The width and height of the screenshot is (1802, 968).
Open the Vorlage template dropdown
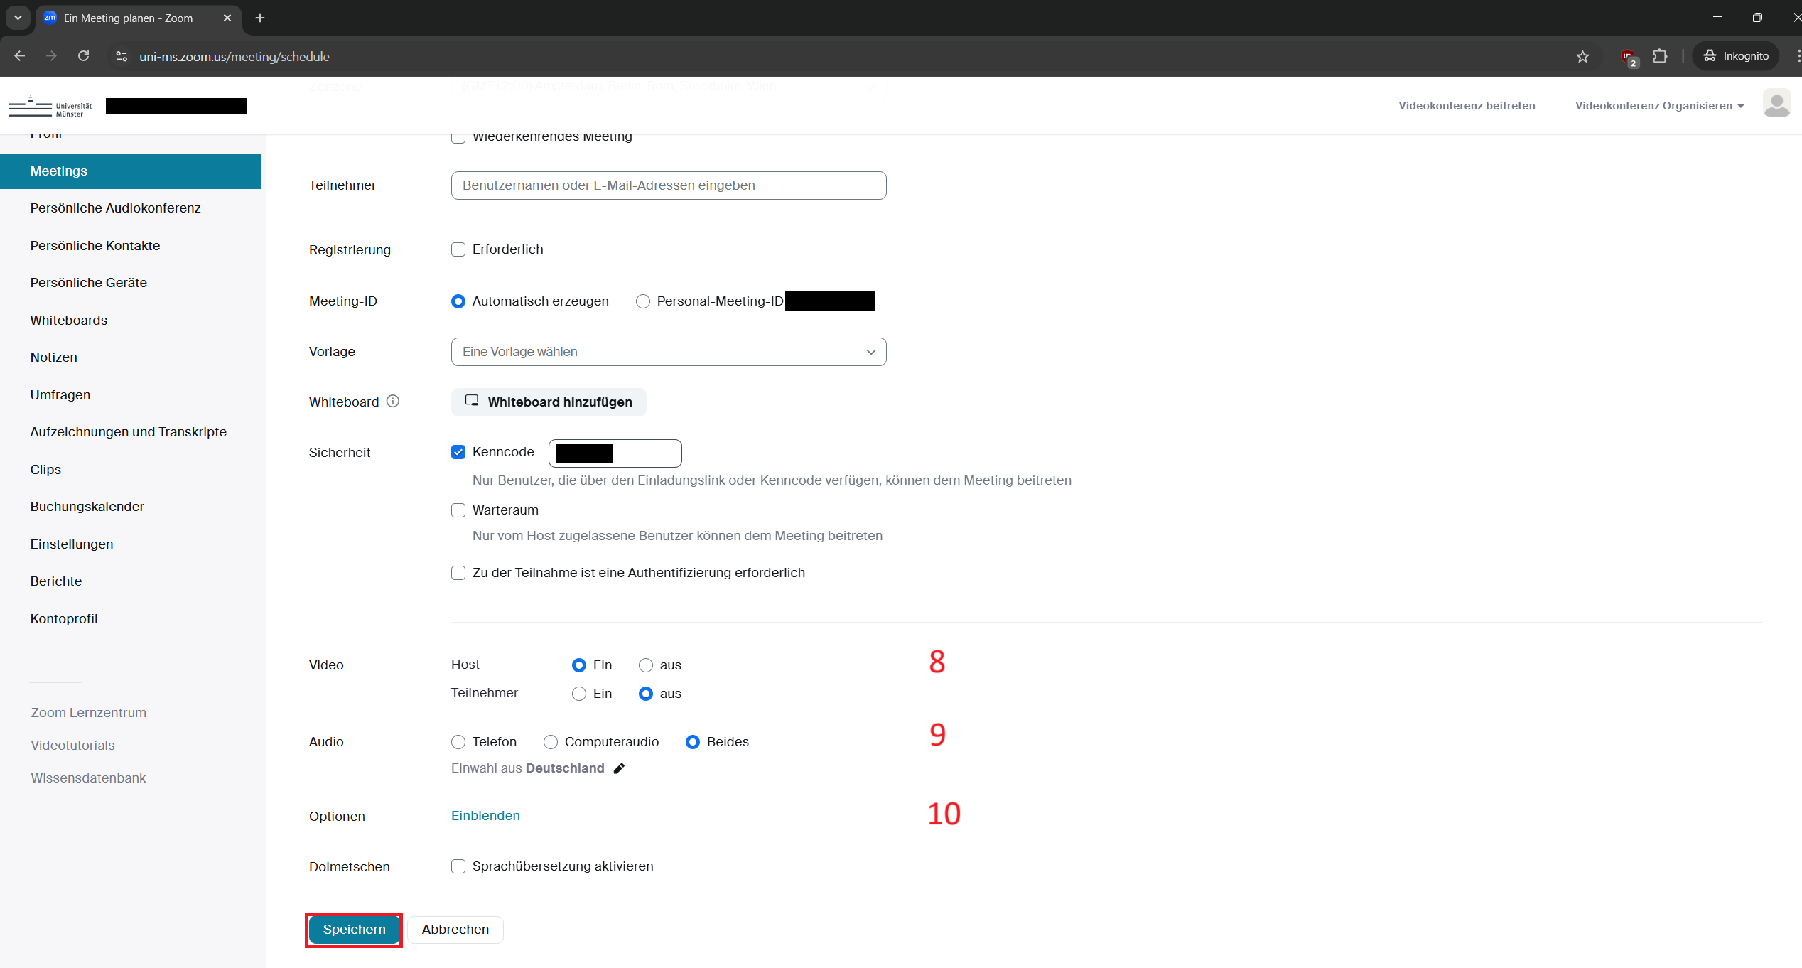(x=668, y=352)
